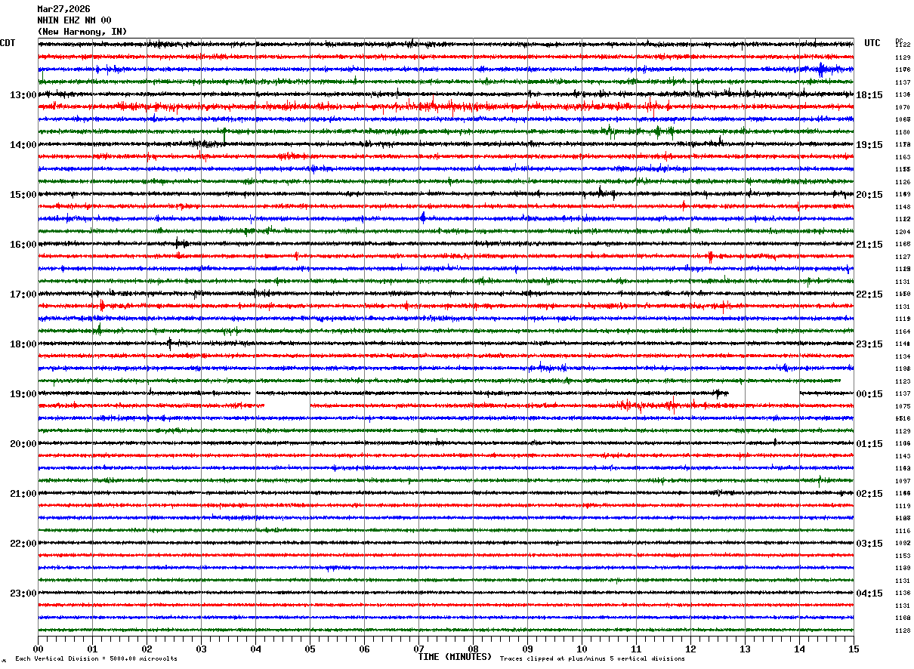Select the DC offset value 1070
The image size is (914, 669).
coord(903,107)
